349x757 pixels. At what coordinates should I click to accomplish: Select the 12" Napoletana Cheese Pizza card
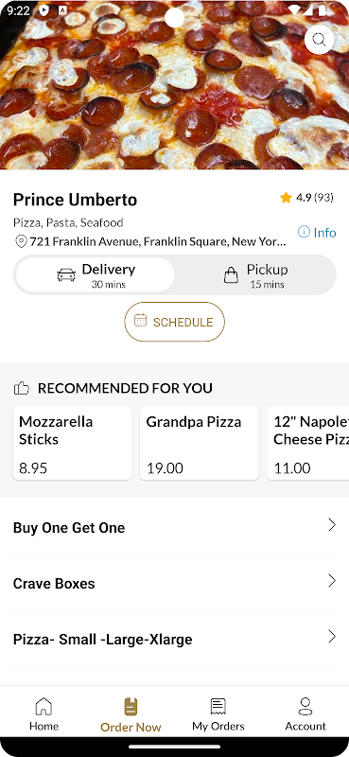308,443
